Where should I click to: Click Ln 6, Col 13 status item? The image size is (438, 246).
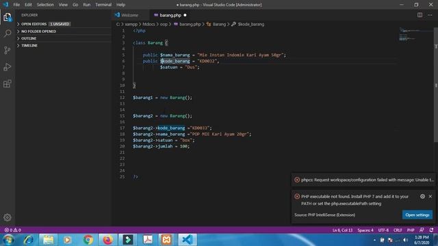point(342,230)
